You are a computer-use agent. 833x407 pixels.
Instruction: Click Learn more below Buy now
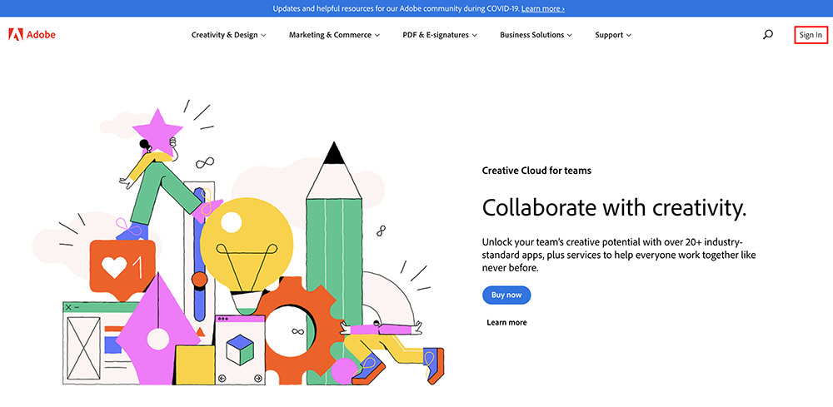pyautogui.click(x=506, y=322)
